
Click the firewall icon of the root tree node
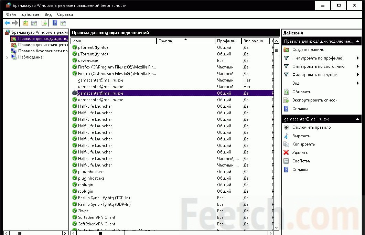(x=8, y=32)
